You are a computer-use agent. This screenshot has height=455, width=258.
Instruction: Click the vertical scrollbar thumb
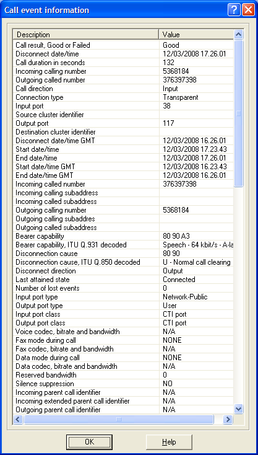[x=239, y=113]
